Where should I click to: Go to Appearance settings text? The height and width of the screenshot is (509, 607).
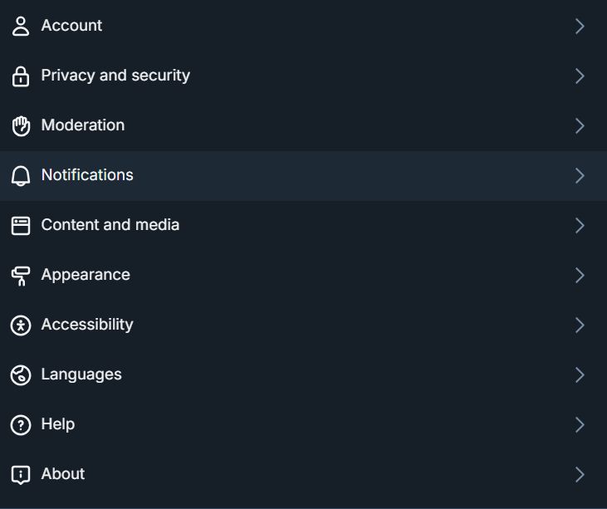(86, 275)
